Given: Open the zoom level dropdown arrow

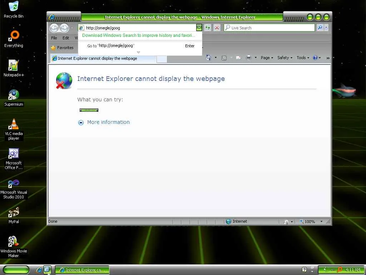Looking at the screenshot, I should pyautogui.click(x=321, y=221).
